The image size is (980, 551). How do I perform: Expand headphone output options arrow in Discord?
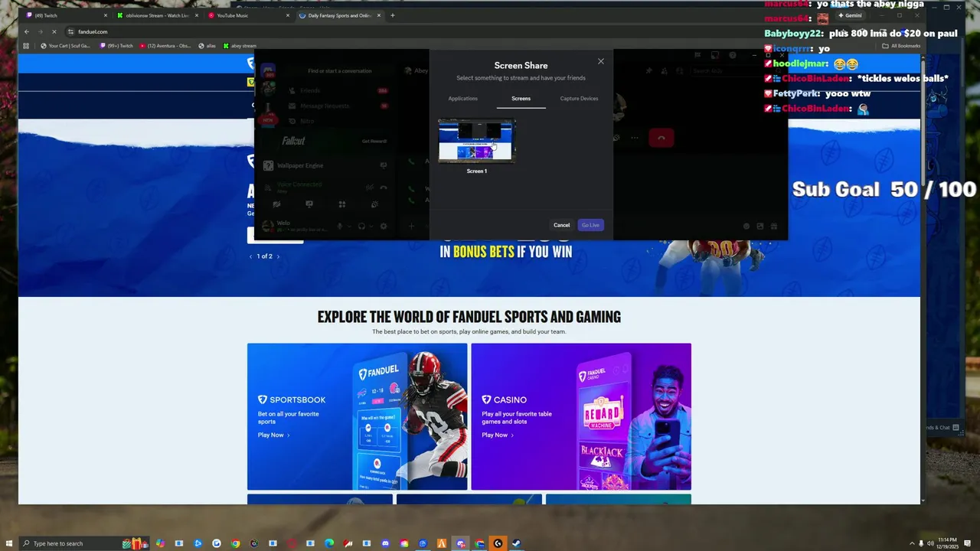pos(371,226)
